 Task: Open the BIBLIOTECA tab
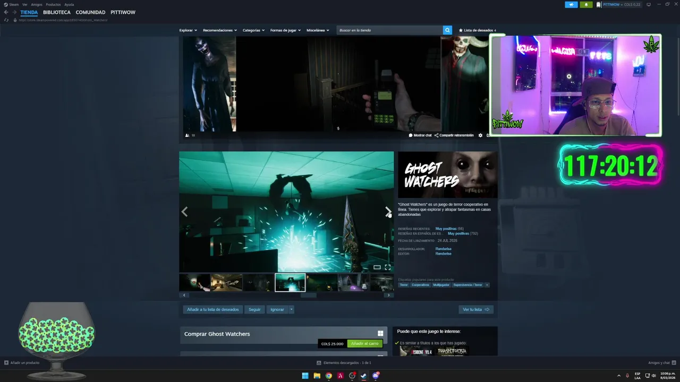(x=57, y=12)
